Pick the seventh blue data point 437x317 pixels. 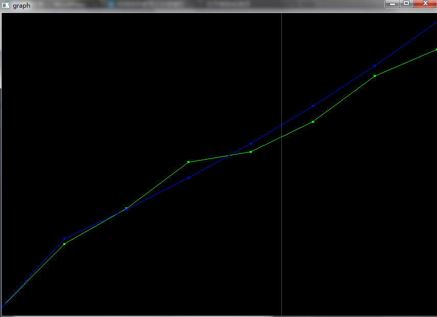click(375, 66)
